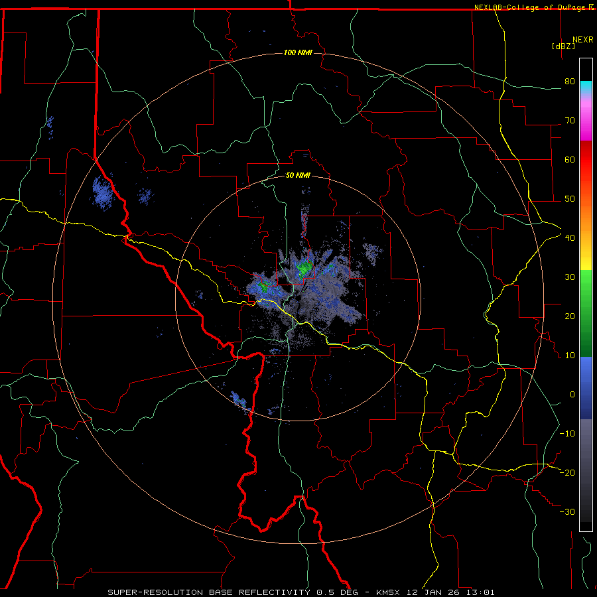Click the 50 NMI range ring label
597x597 pixels.
tap(298, 176)
